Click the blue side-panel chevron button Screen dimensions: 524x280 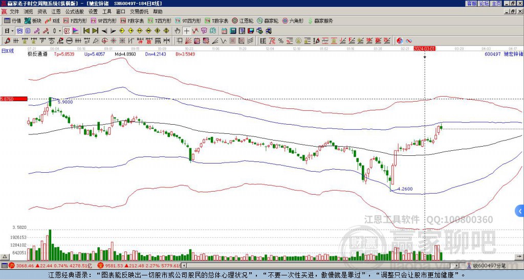pyautogui.click(x=520, y=211)
